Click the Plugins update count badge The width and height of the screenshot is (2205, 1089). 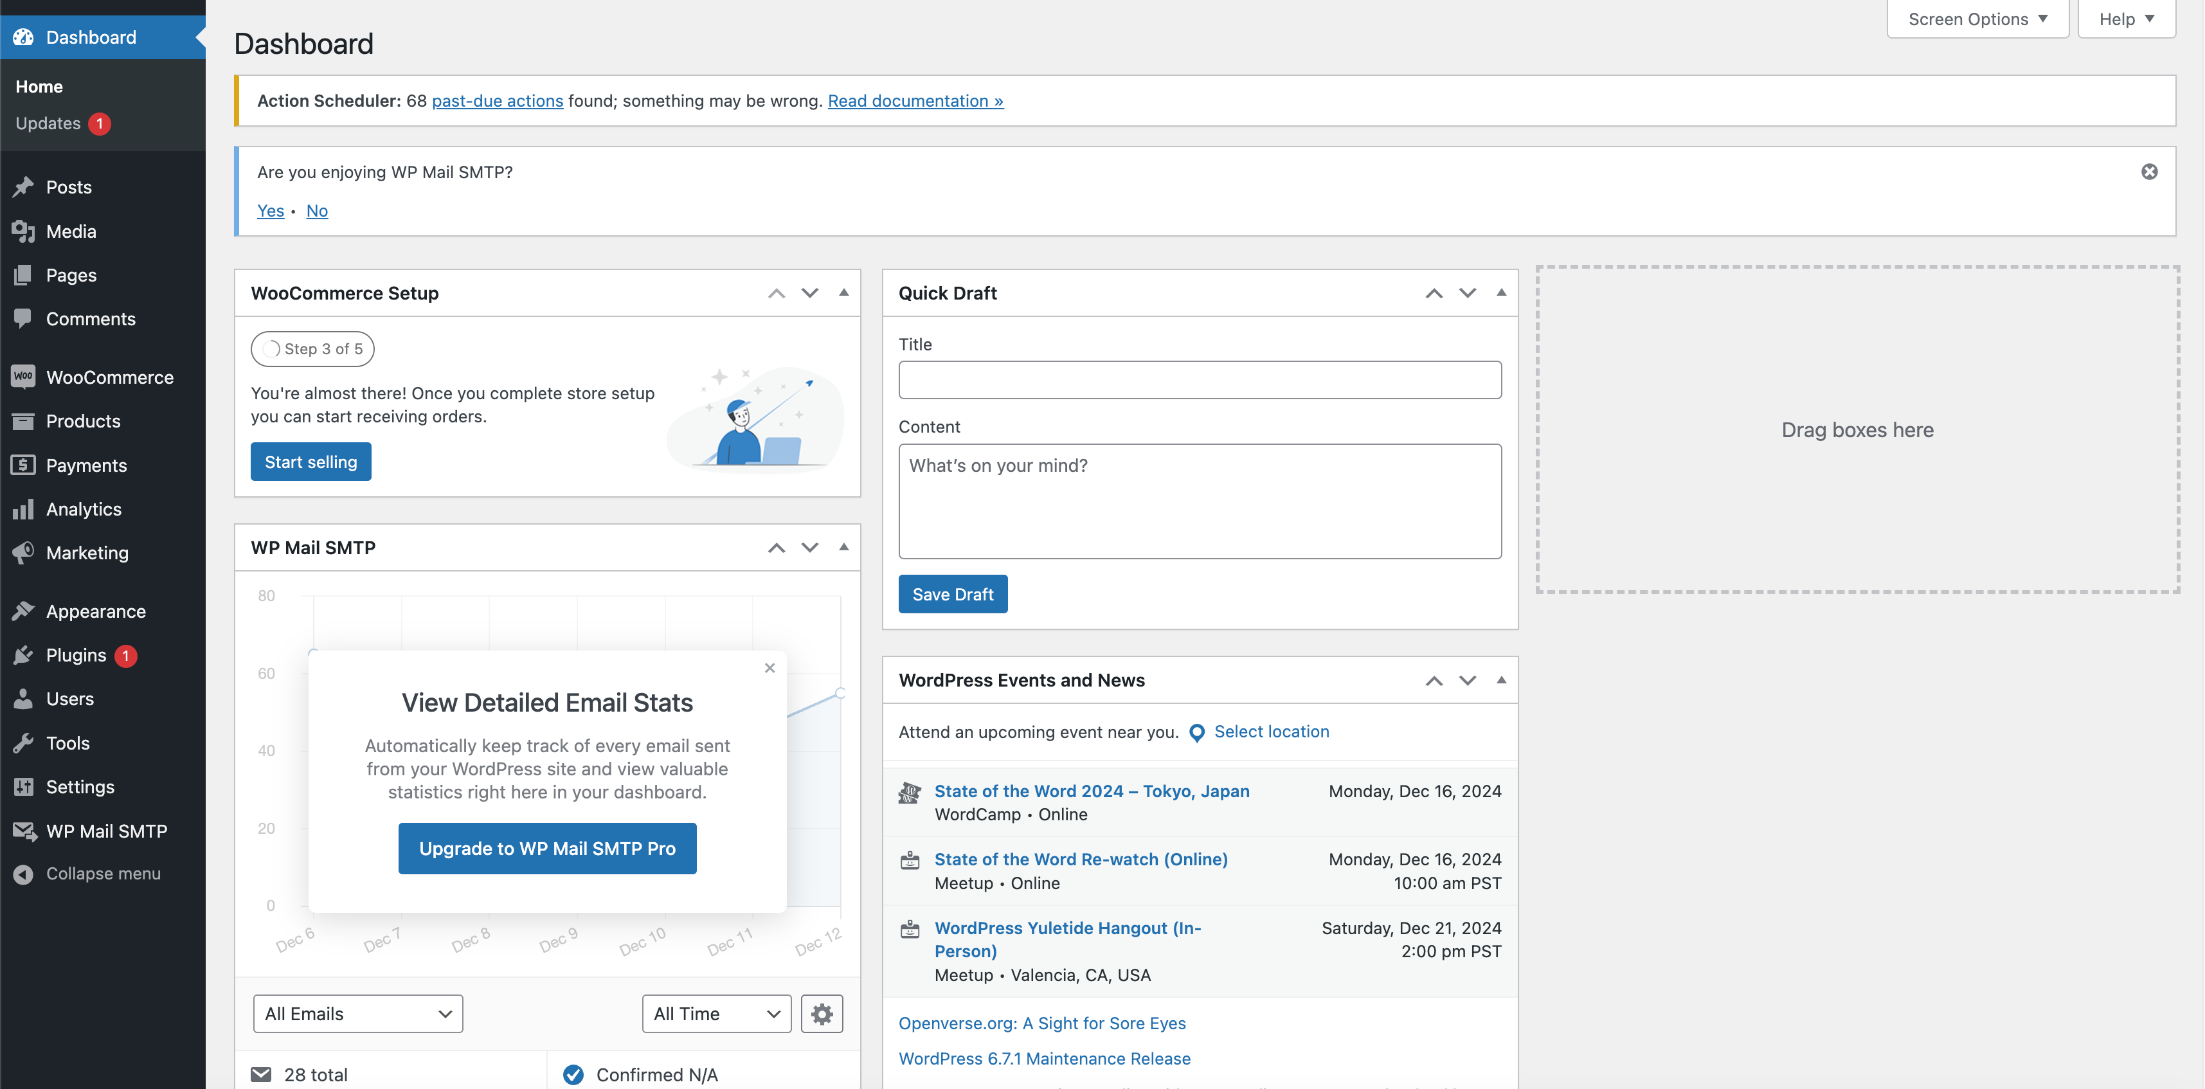click(126, 655)
